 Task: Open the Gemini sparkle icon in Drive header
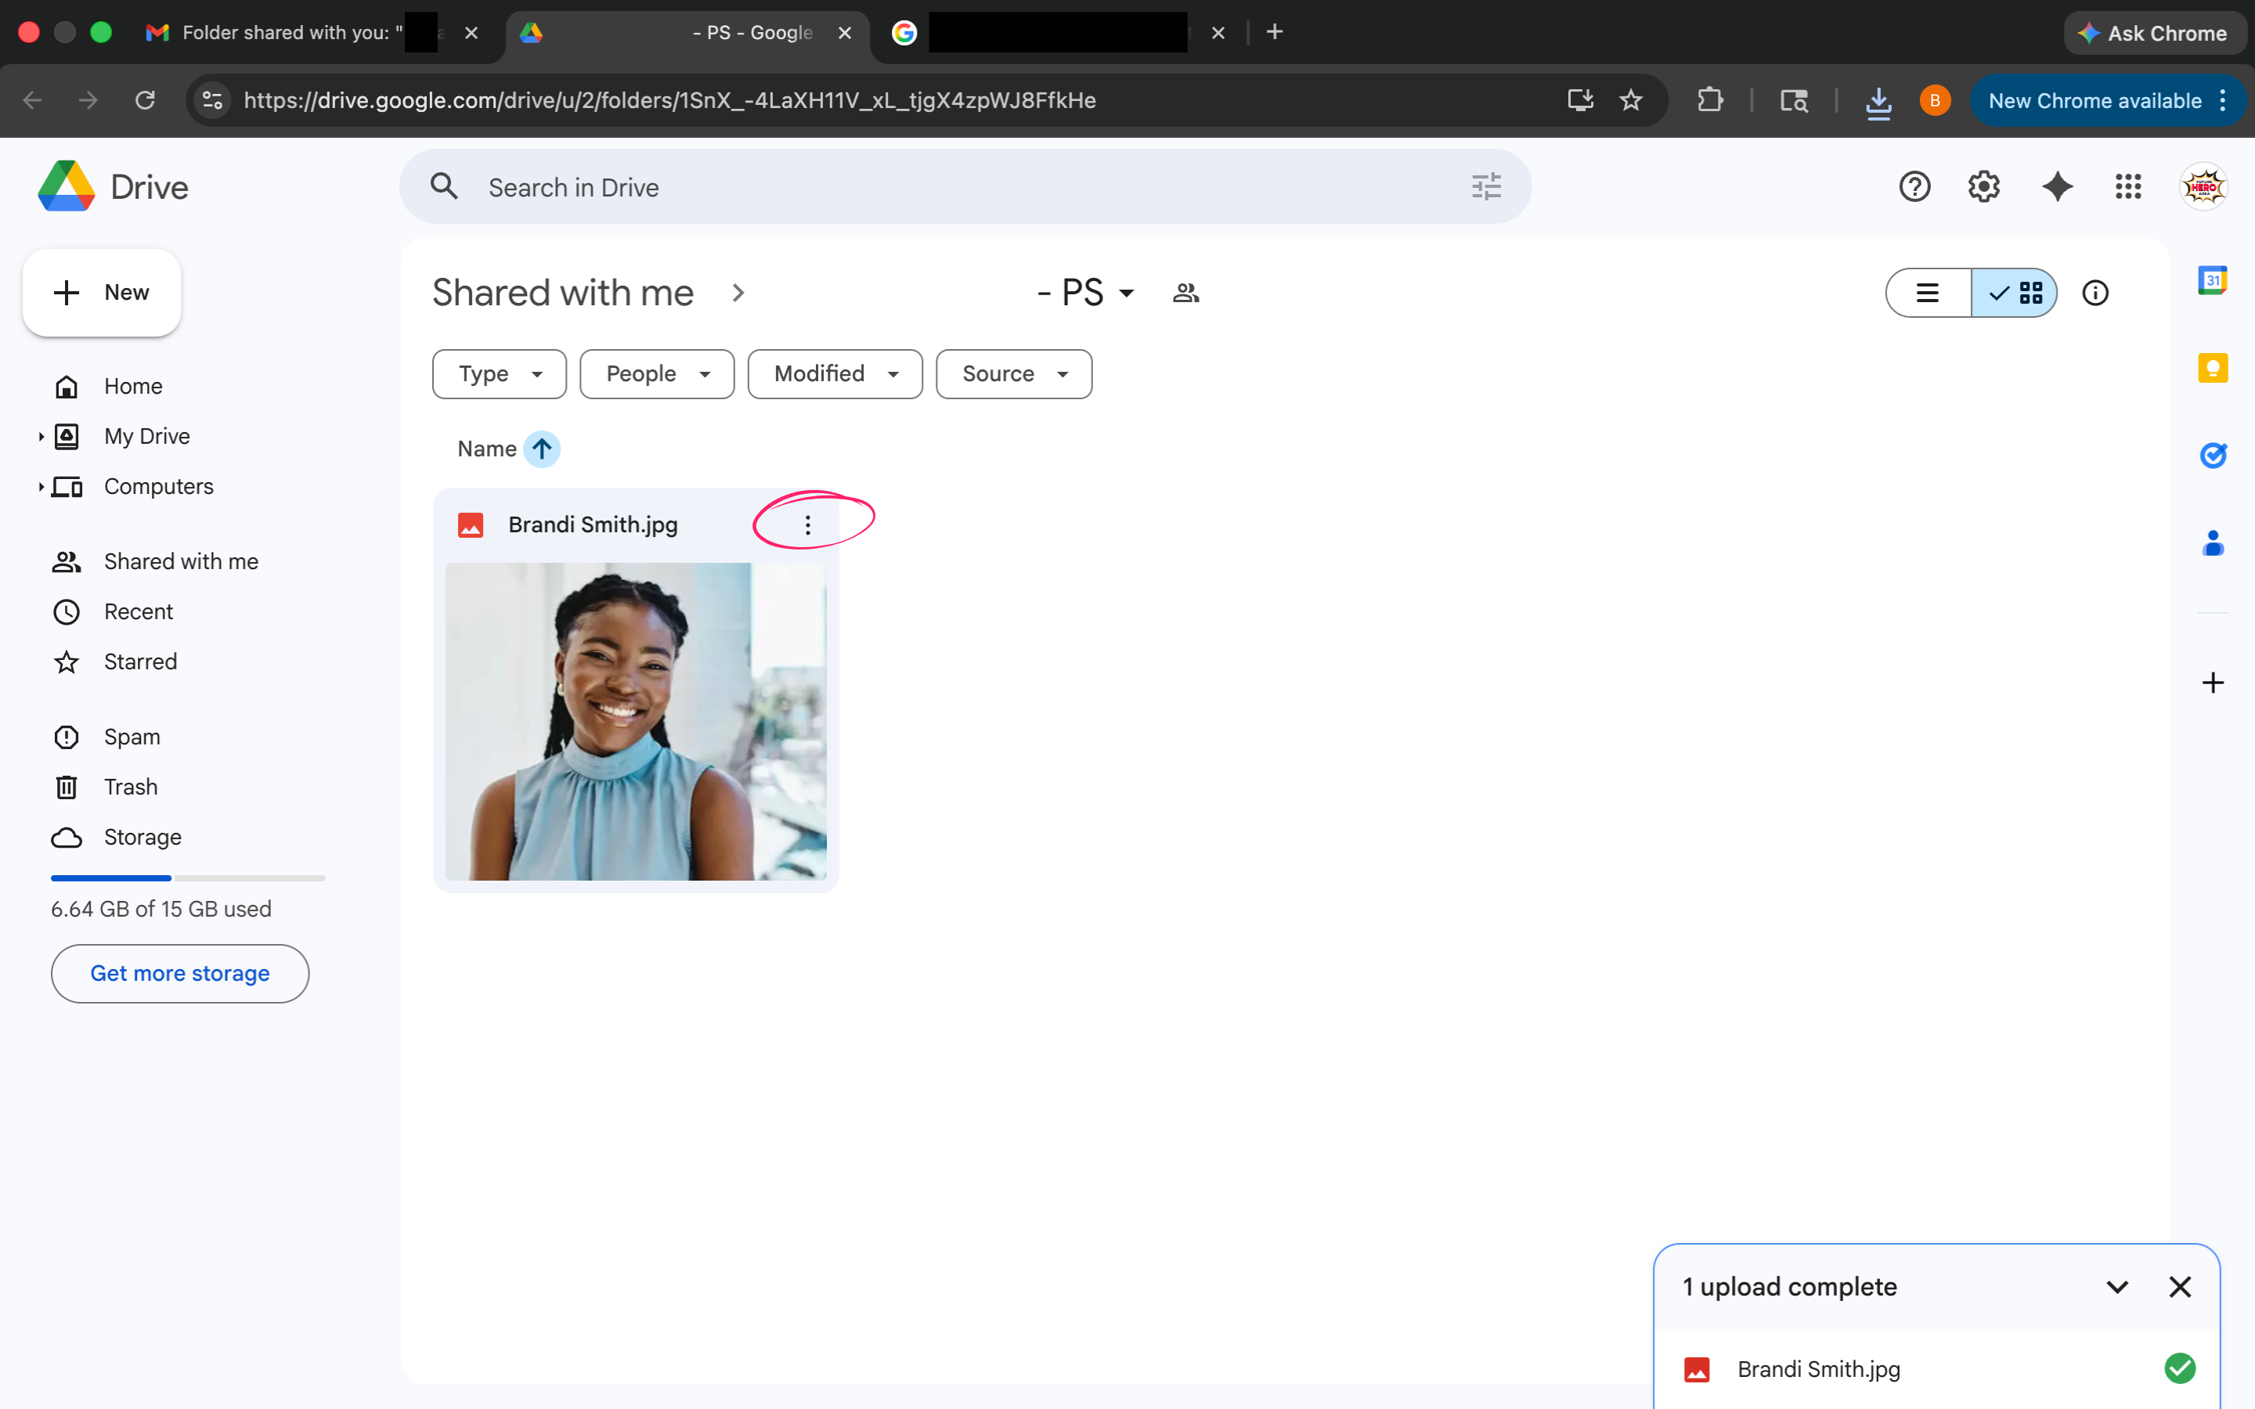pyautogui.click(x=2057, y=187)
